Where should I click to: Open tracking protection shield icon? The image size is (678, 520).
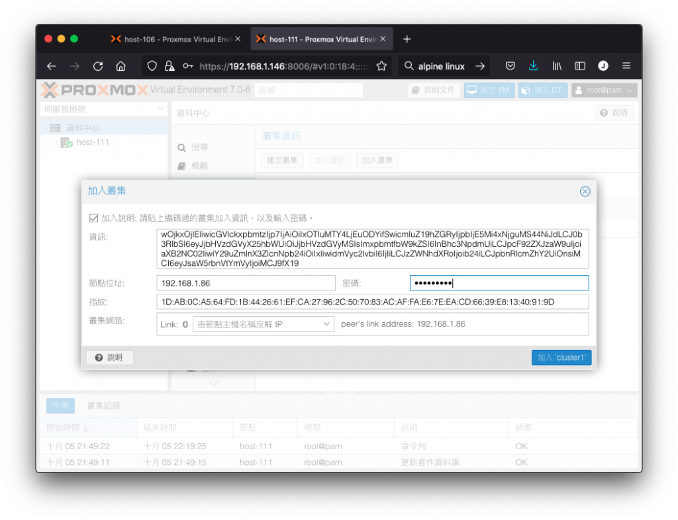(152, 66)
